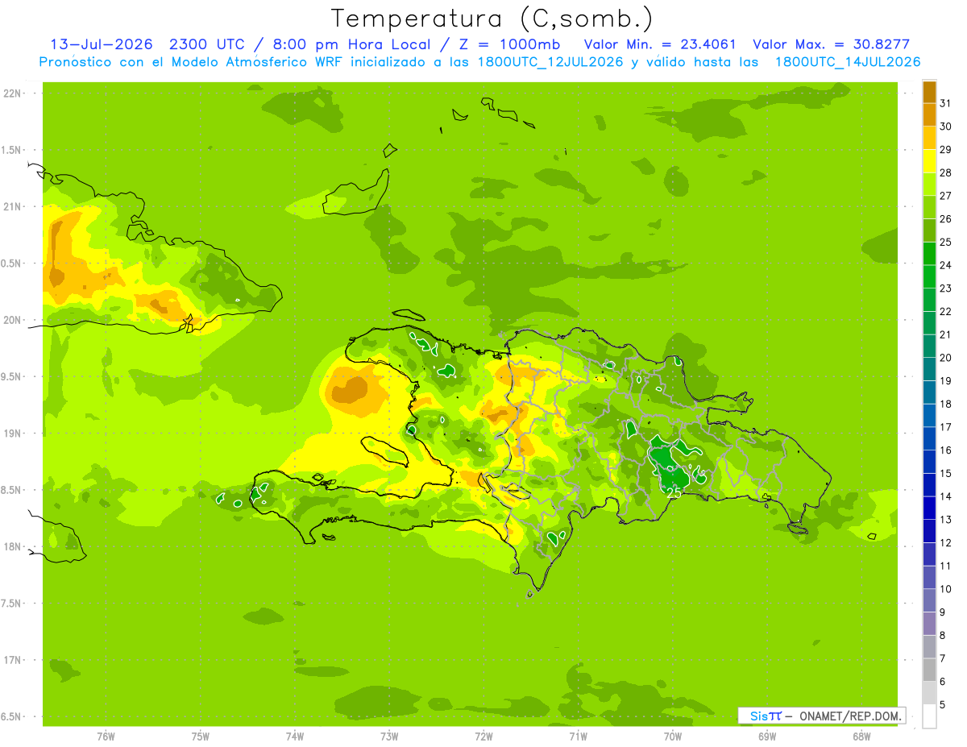Click the "8.5N" latitude label
The image size is (967, 747).
click(11, 490)
